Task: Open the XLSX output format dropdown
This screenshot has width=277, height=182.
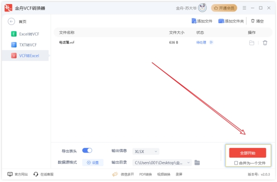Action: tap(146, 151)
